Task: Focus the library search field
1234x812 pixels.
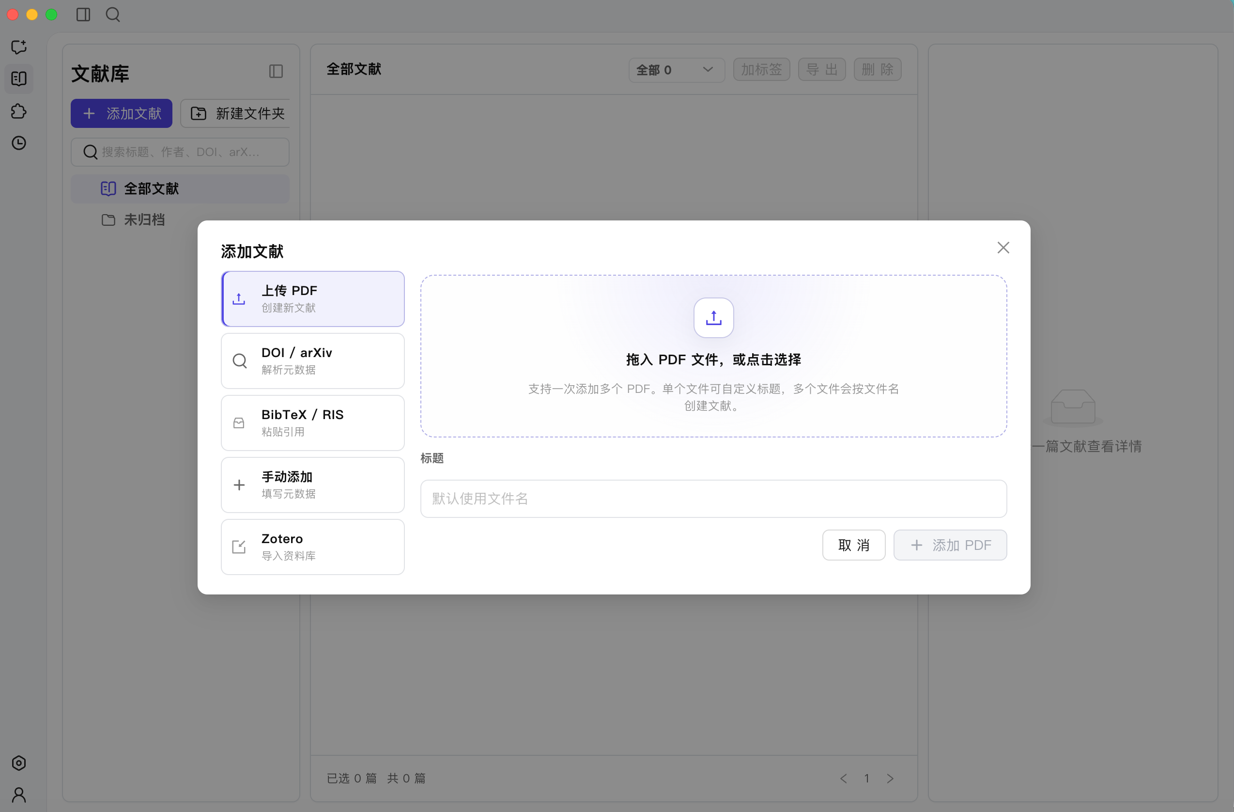Action: point(180,152)
